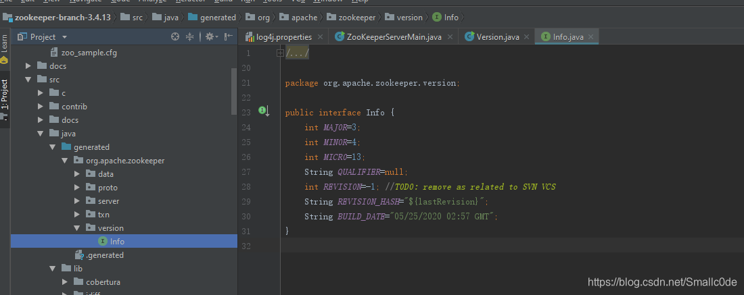Close the ZooKeeperServerMain.java tab
The height and width of the screenshot is (295, 744).
coord(450,37)
